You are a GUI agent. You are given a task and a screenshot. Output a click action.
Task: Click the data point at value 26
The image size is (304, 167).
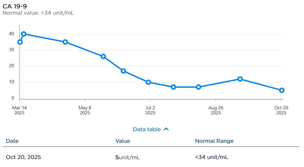click(x=103, y=56)
